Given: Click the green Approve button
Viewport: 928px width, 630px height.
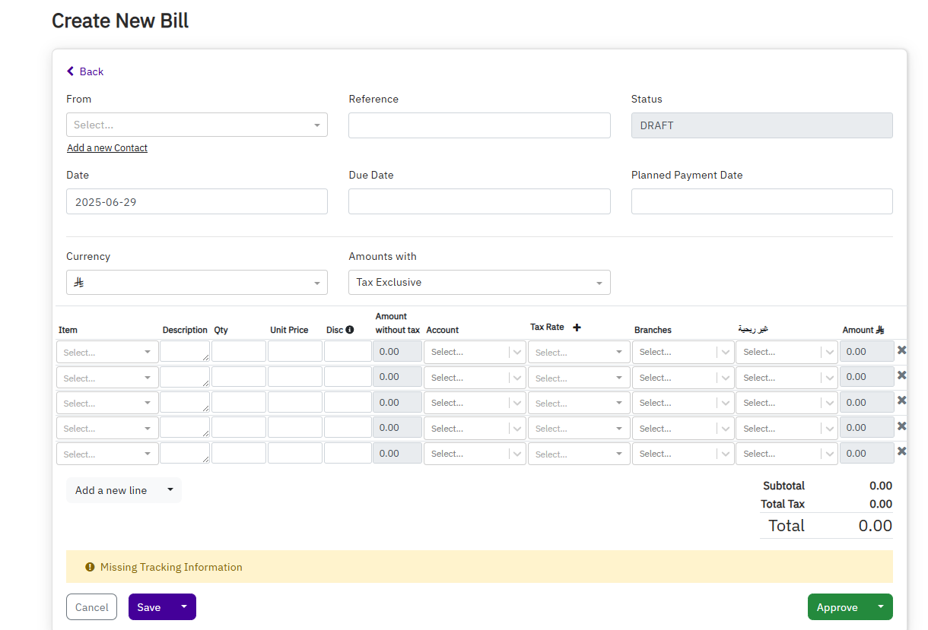Looking at the screenshot, I should [x=837, y=607].
